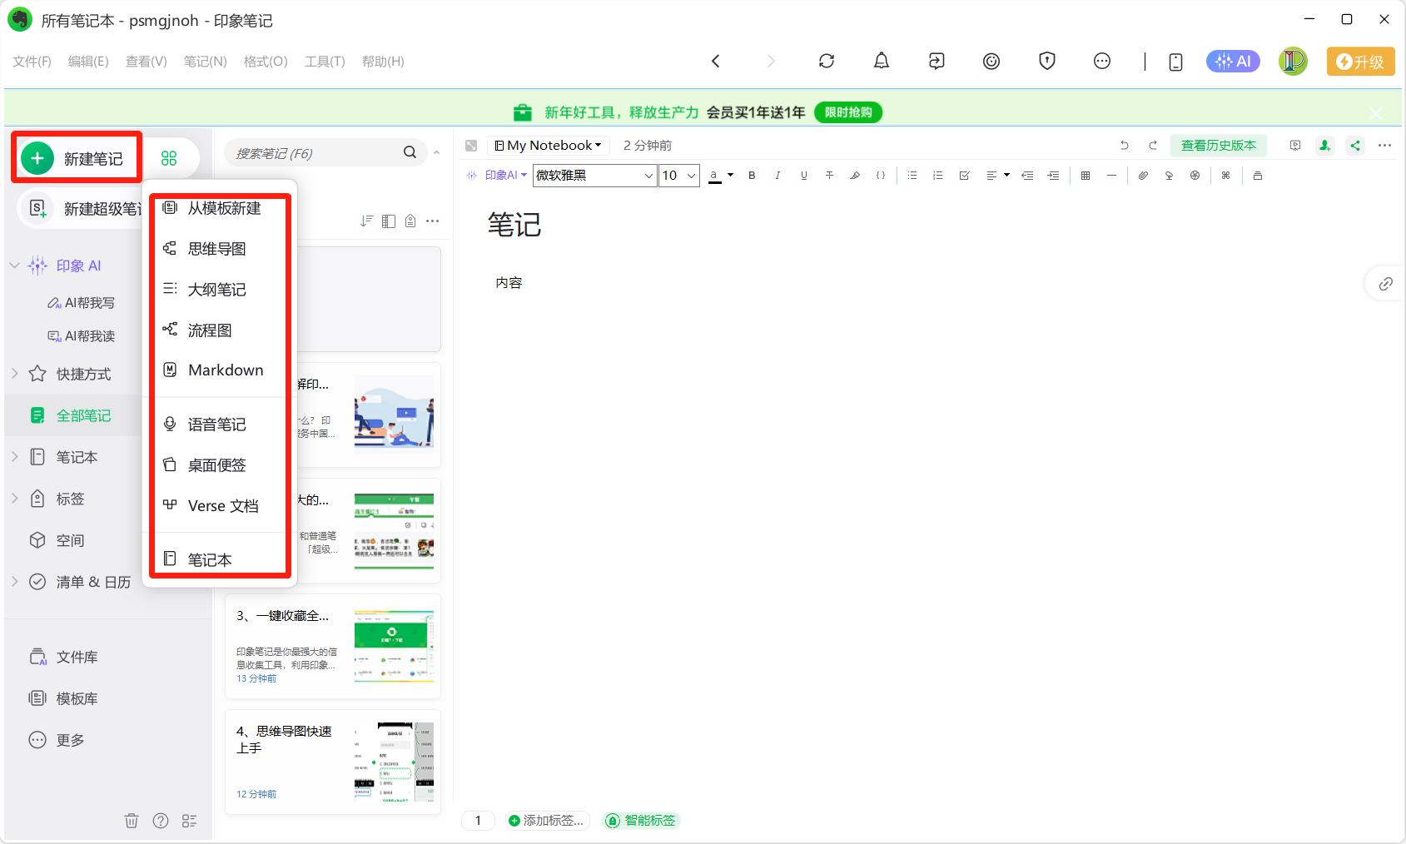
Task: Open the help question mark icon
Action: tap(161, 821)
